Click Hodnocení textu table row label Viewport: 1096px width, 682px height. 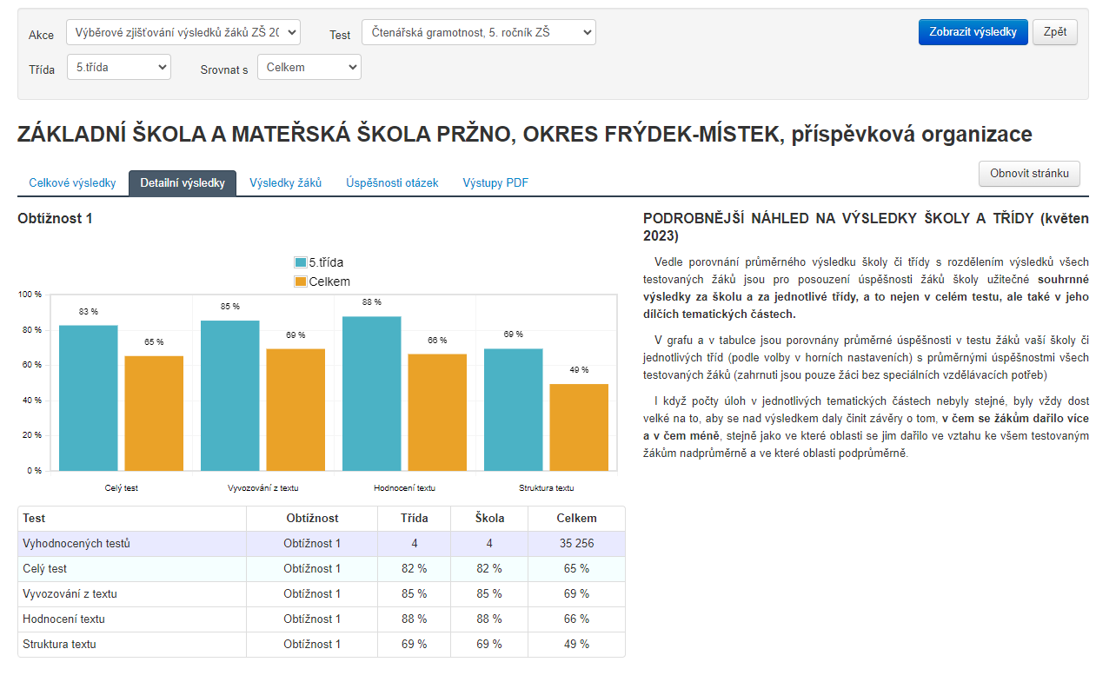tap(63, 619)
